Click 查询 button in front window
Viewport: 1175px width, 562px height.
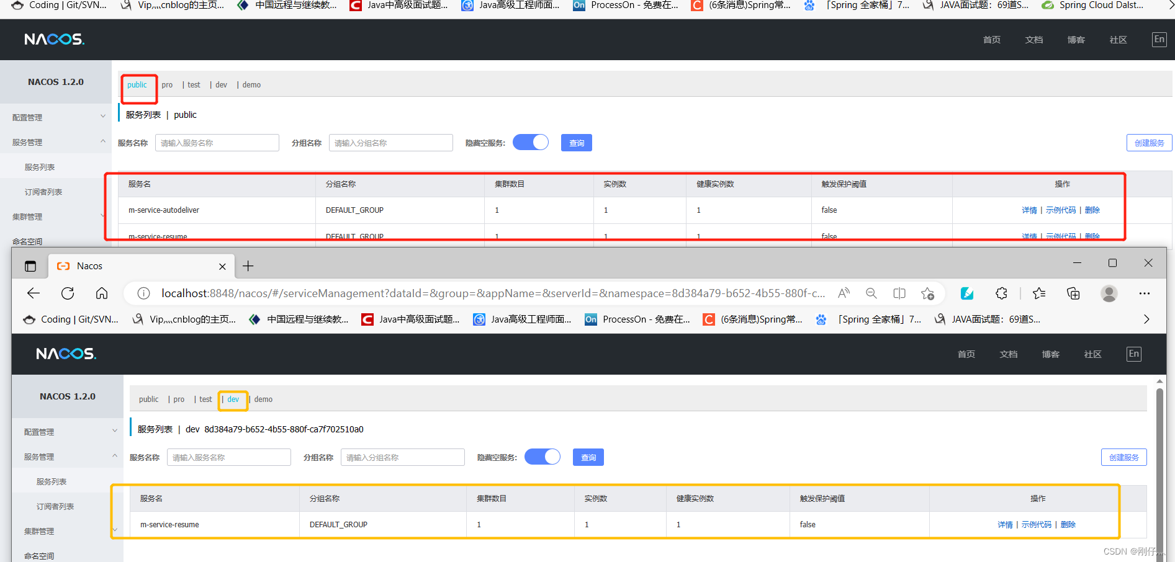click(588, 457)
